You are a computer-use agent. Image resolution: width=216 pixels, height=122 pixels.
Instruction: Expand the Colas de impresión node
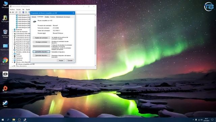tap(12, 32)
